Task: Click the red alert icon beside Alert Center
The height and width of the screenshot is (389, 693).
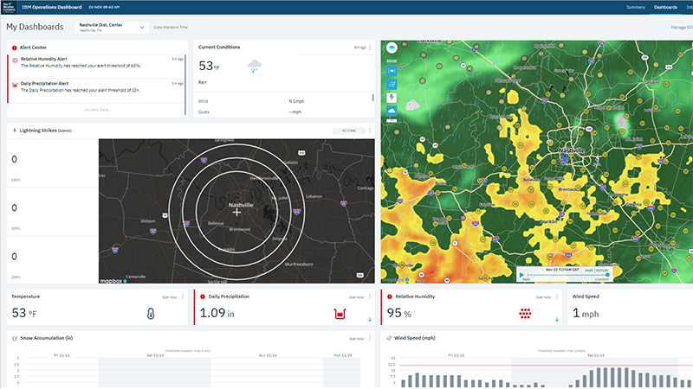Action: click(x=14, y=48)
